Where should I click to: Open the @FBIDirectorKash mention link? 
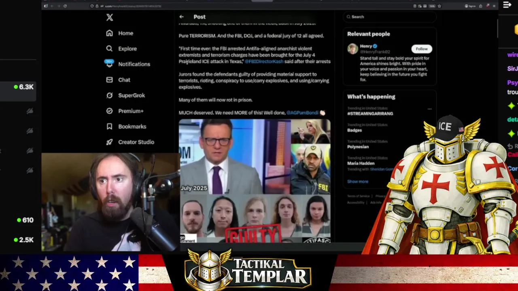(x=263, y=61)
